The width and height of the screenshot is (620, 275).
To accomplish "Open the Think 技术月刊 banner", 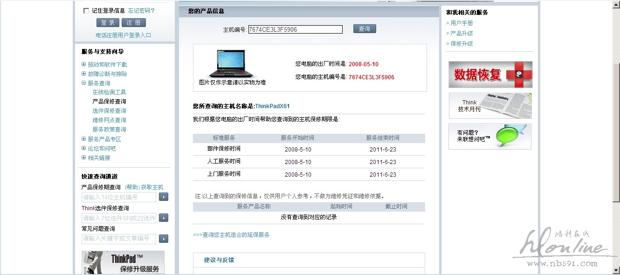I will pos(490,106).
